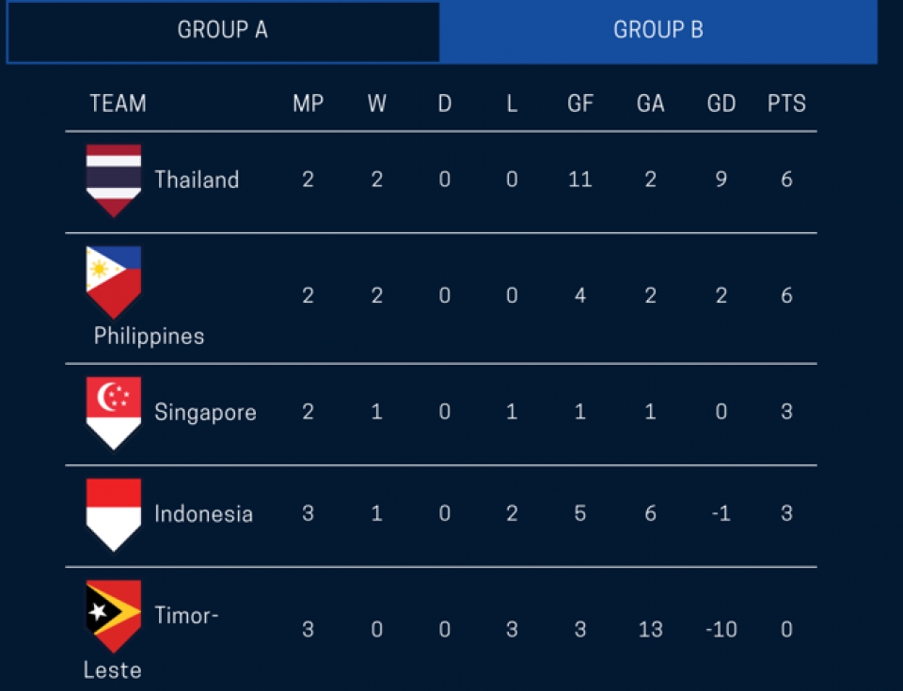The image size is (903, 691).
Task: Sort the table by GF column
Action: click(580, 103)
